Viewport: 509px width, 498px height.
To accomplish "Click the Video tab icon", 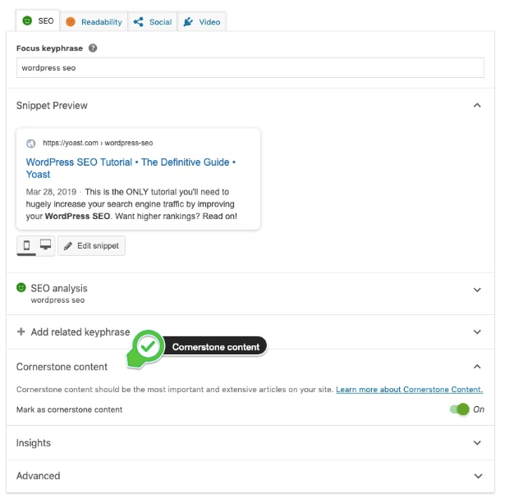I will pos(188,22).
